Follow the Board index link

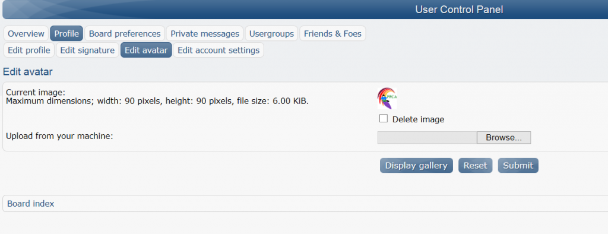tap(31, 203)
